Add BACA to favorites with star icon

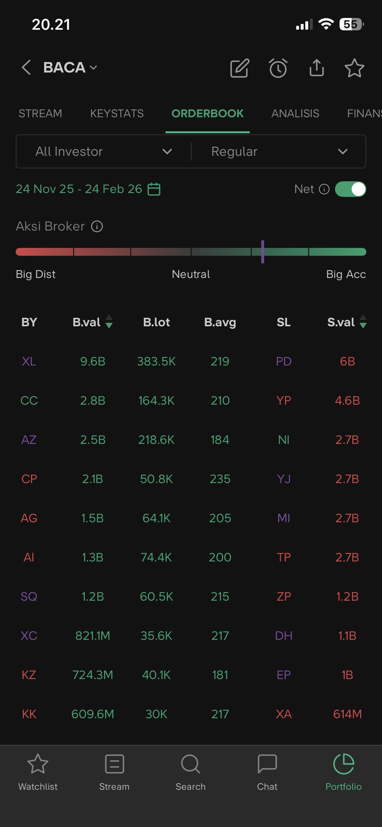click(x=354, y=68)
